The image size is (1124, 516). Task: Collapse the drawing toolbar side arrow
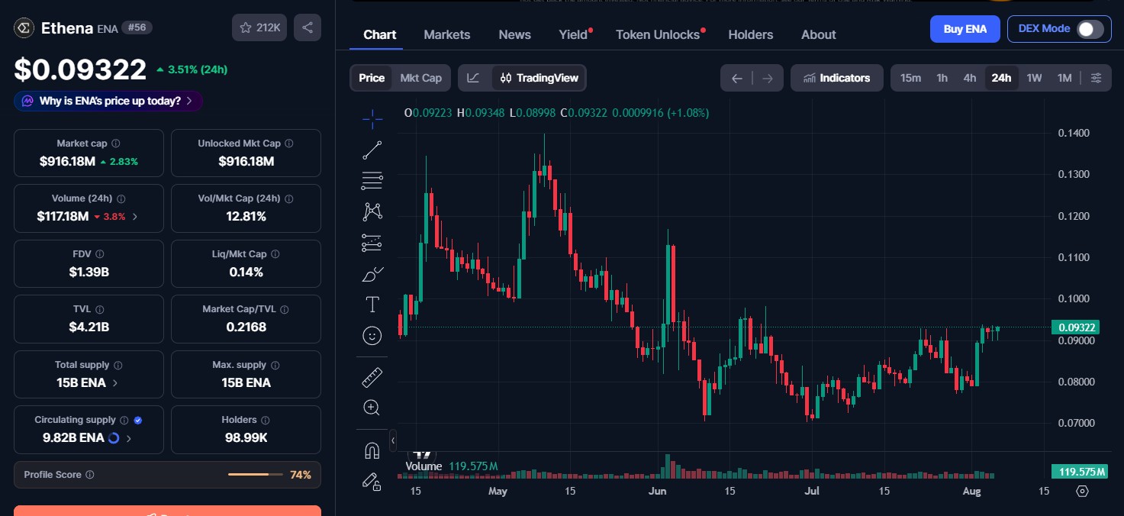[x=393, y=440]
